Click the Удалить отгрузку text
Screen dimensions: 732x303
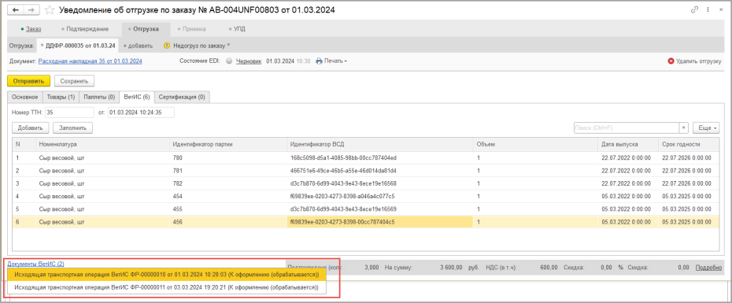pyautogui.click(x=699, y=61)
